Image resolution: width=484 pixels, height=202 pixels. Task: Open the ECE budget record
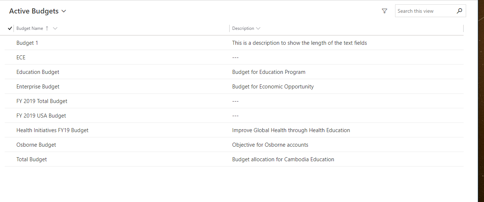coord(21,58)
